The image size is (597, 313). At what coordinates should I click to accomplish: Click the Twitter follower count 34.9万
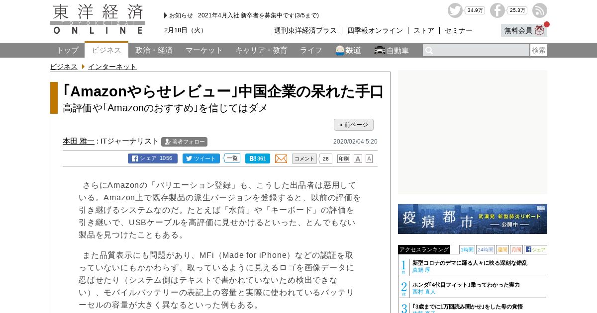[x=475, y=10]
